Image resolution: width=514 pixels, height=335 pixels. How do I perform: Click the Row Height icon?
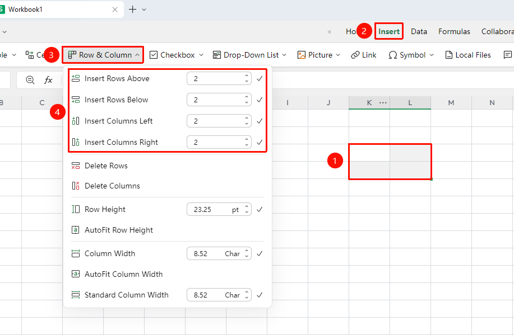(76, 209)
